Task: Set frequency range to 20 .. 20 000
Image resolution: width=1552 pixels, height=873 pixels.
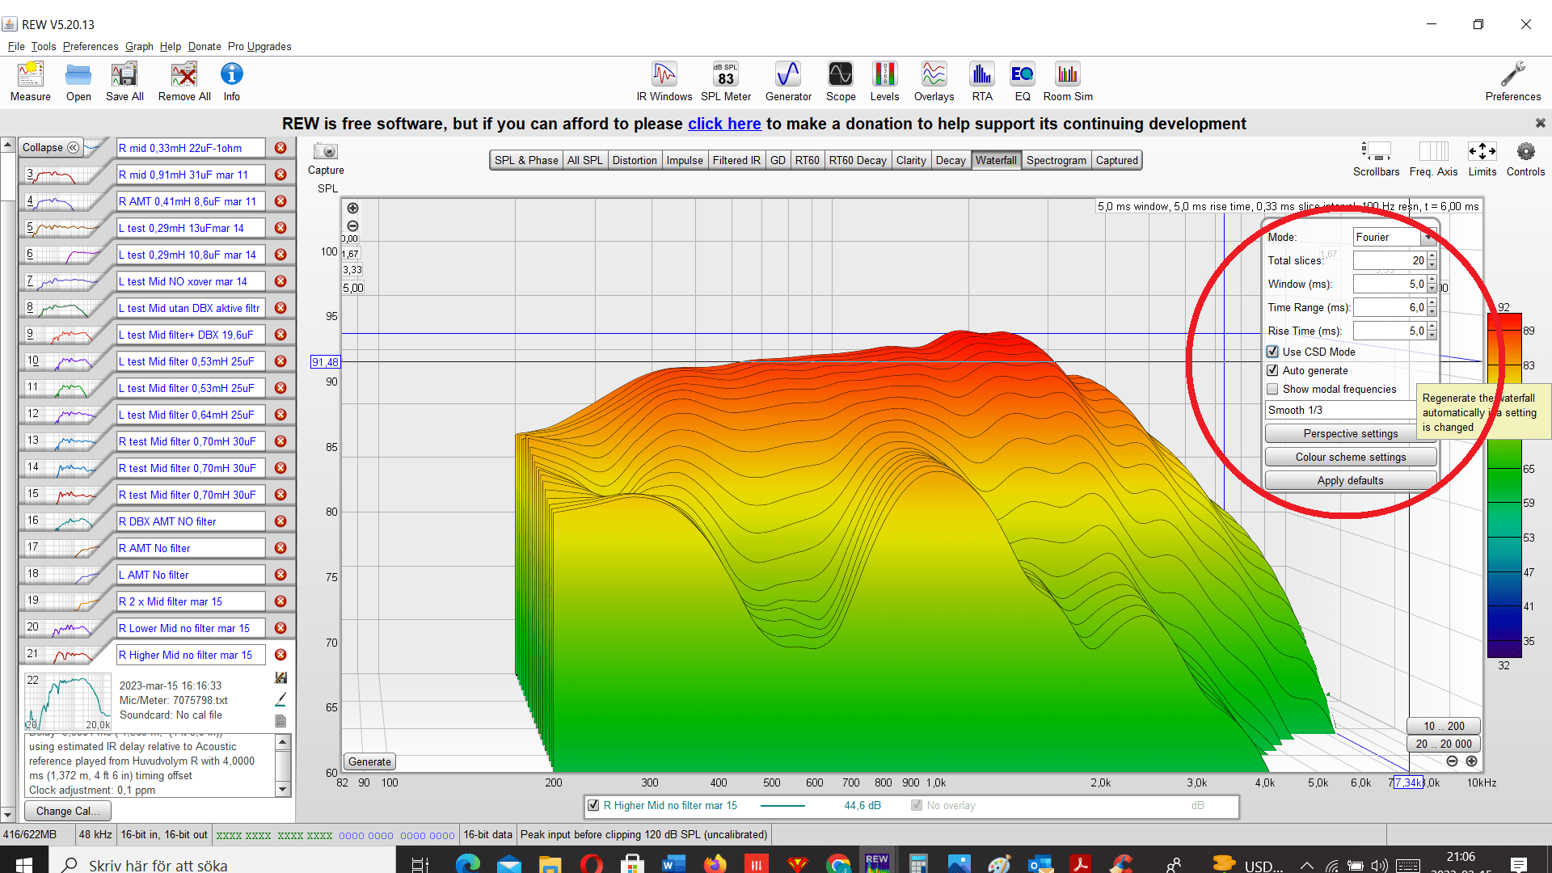Action: [1444, 744]
